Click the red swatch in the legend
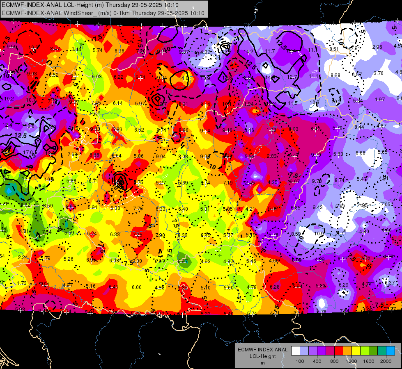This screenshot has width=402, height=369. click(339, 351)
